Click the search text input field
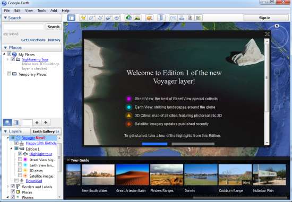This screenshot has height=202, width=292. (x=24, y=27)
